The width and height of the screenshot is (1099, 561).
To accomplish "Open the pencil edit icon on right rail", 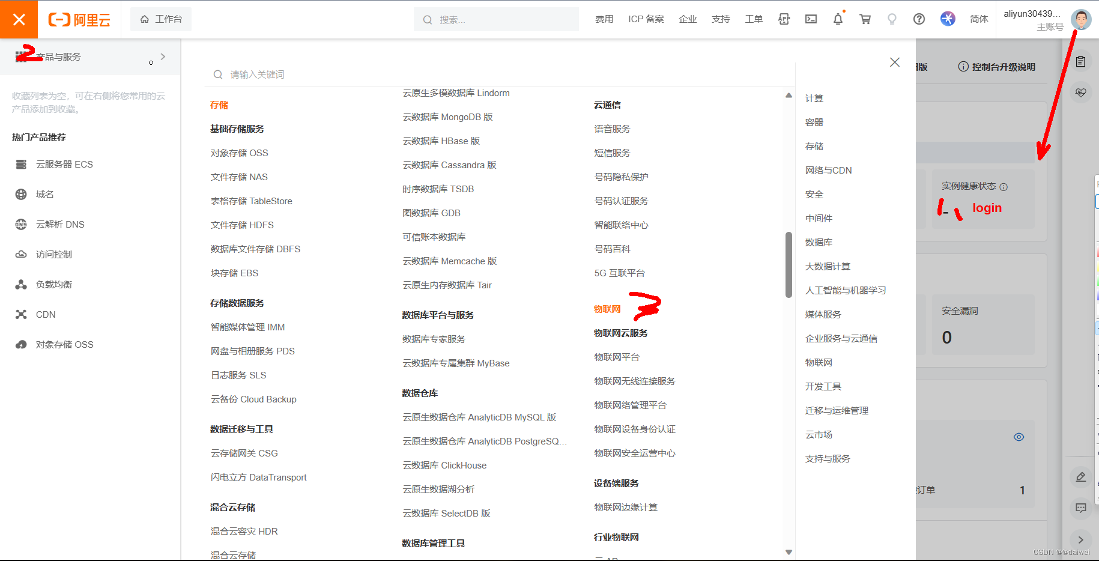I will coord(1081,477).
